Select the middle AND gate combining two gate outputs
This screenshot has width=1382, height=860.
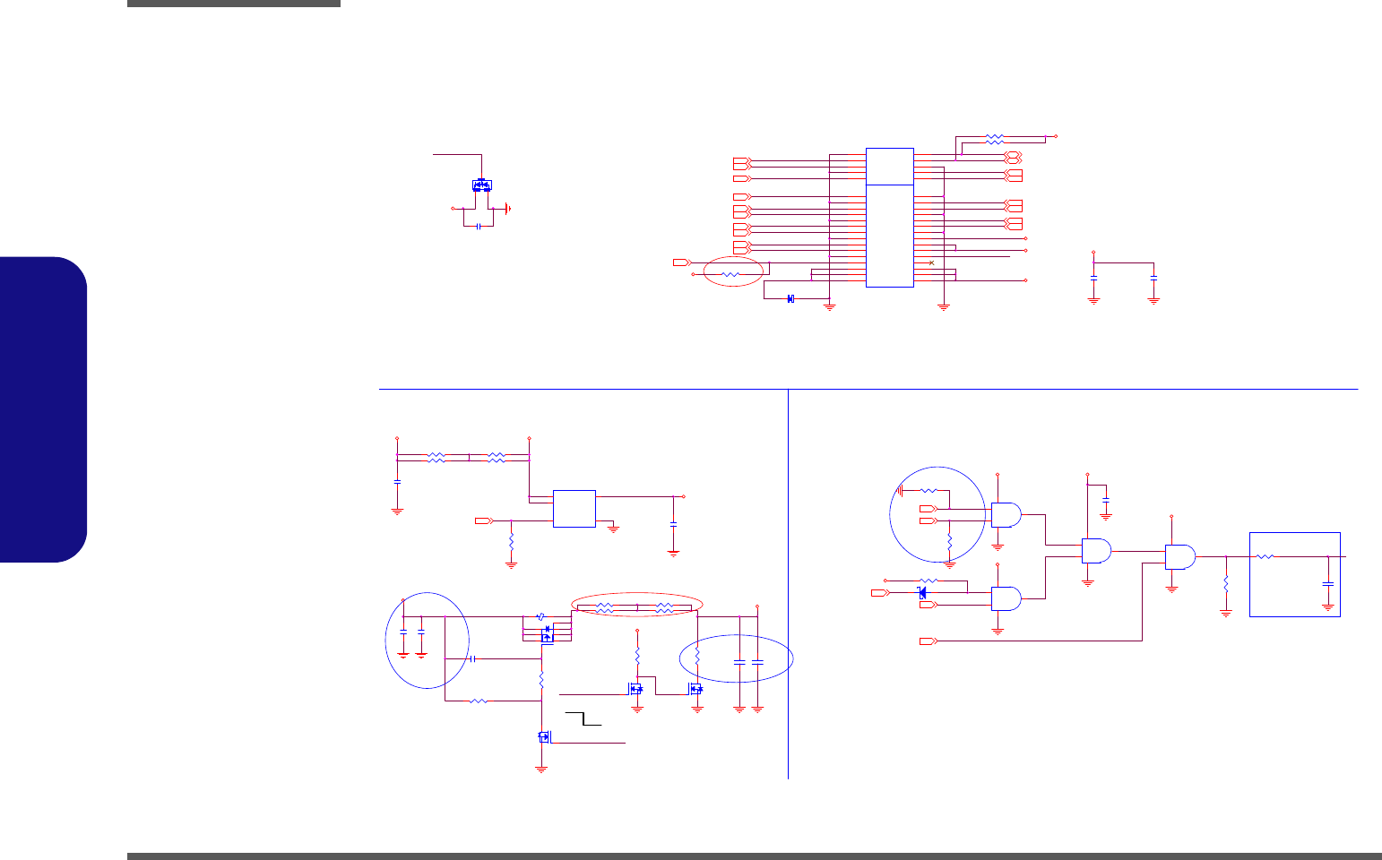pos(1097,551)
